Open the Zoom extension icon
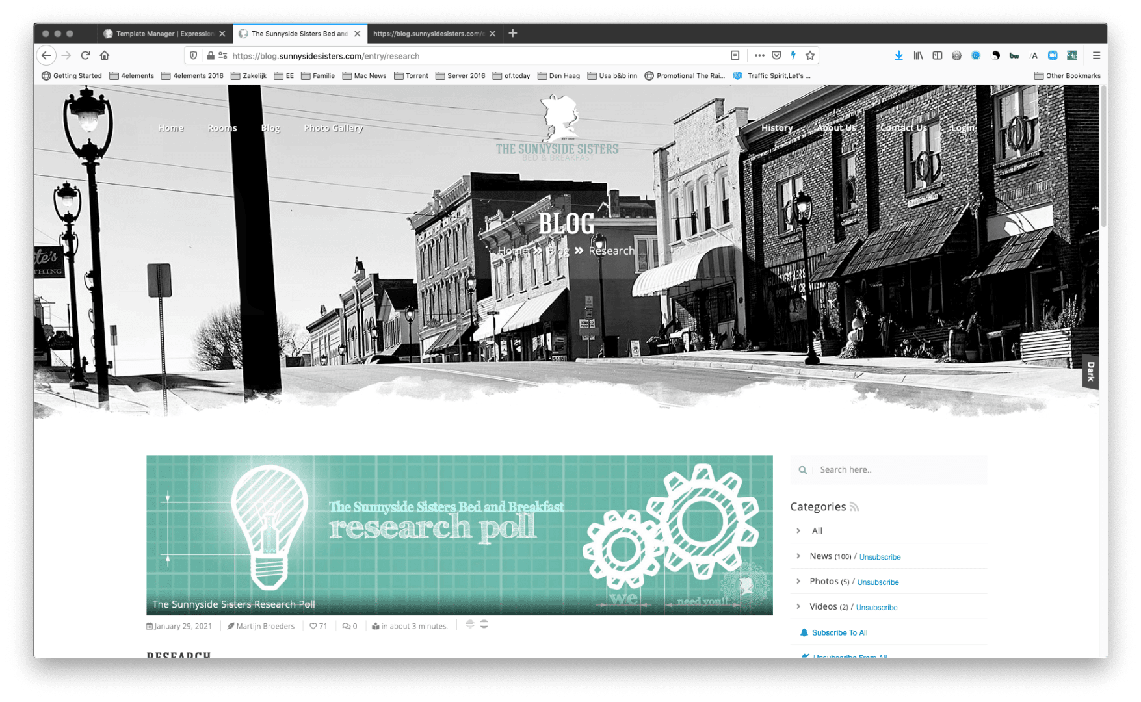This screenshot has width=1141, height=702. click(1053, 55)
